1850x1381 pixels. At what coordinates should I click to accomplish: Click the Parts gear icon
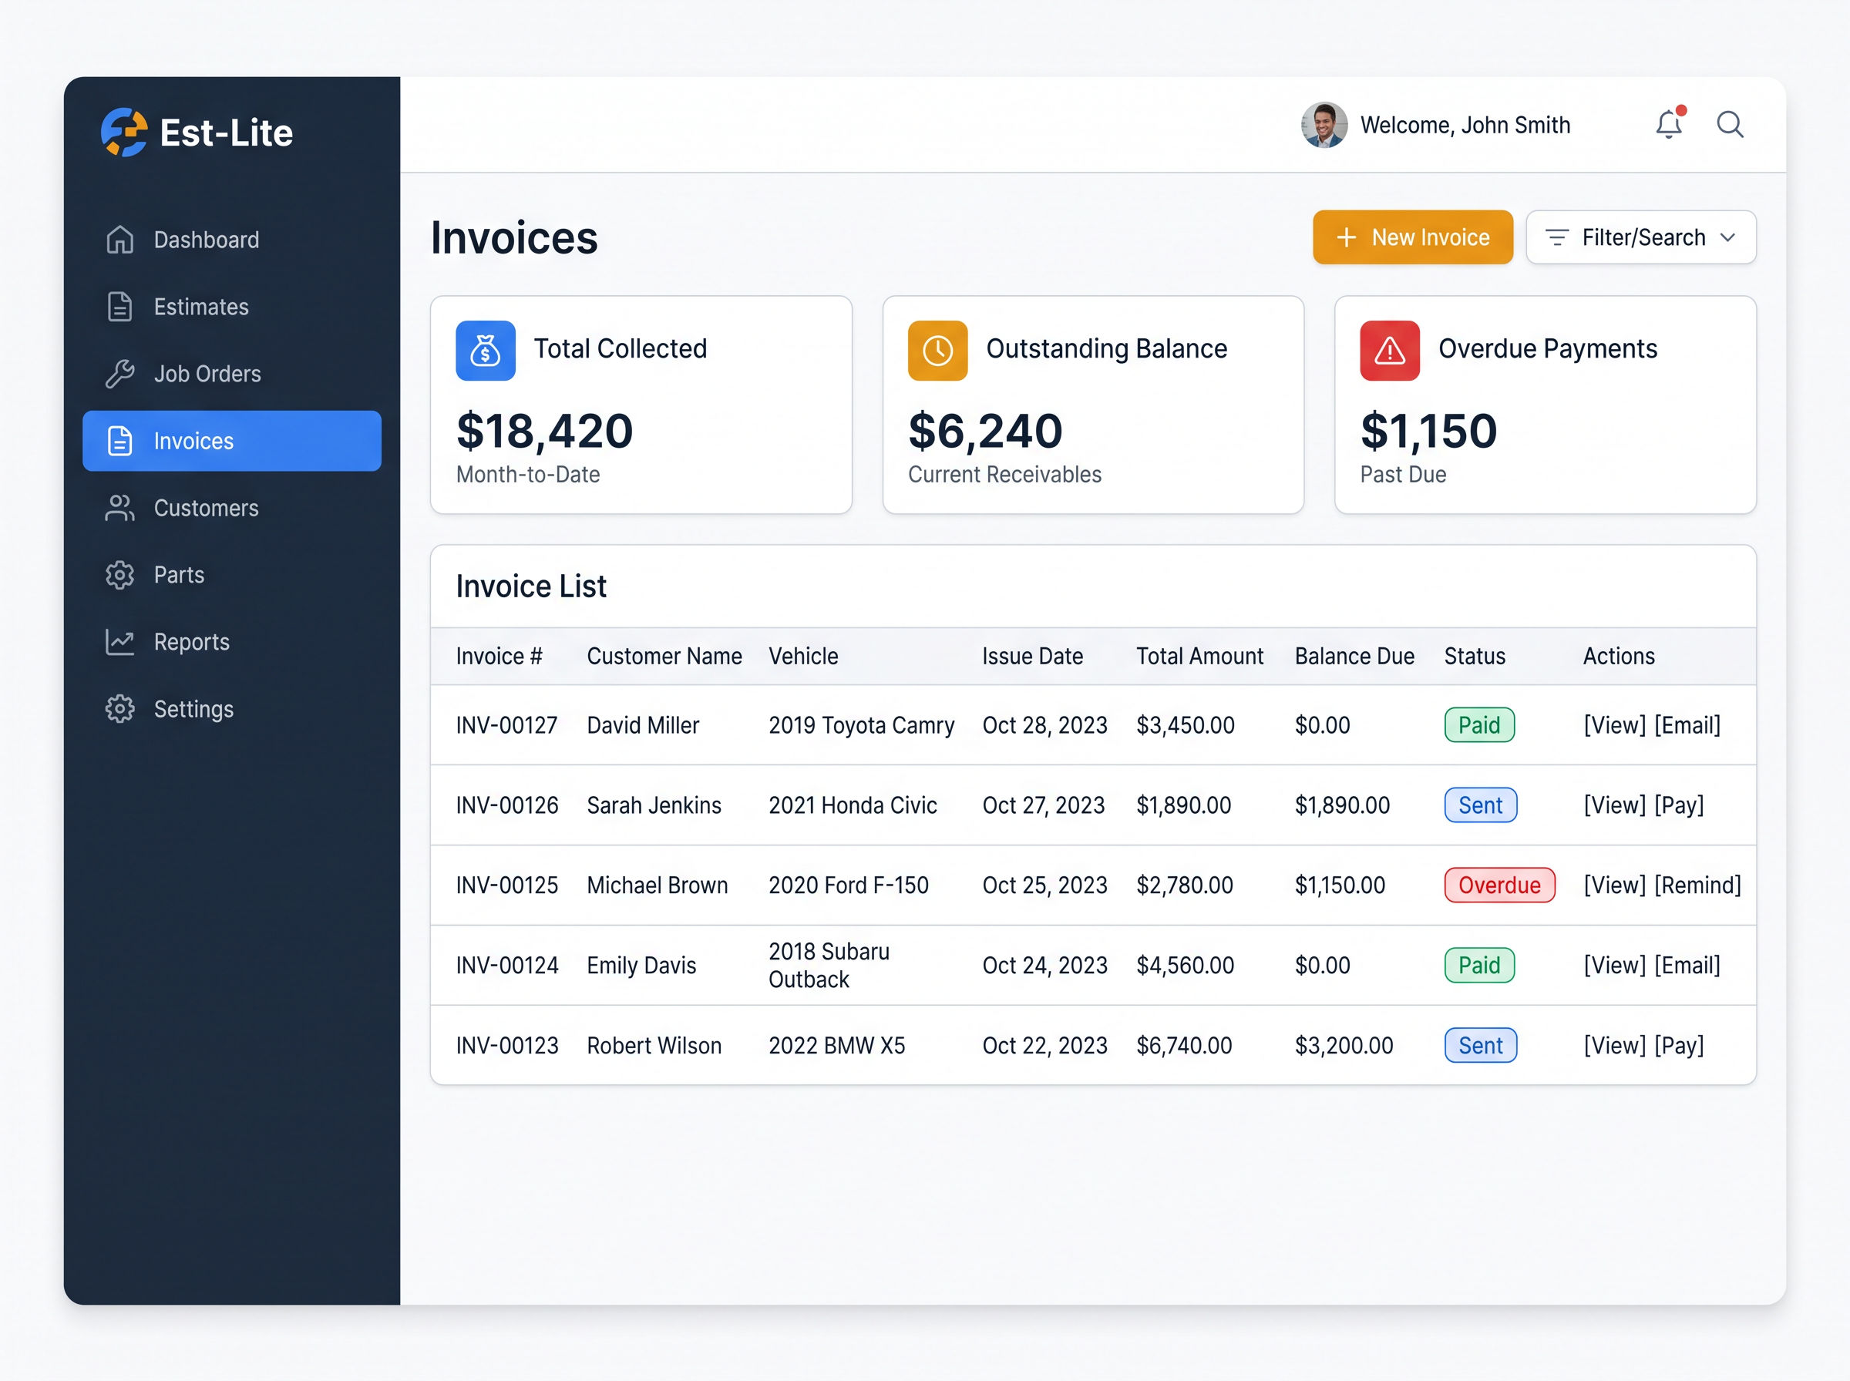tap(119, 575)
